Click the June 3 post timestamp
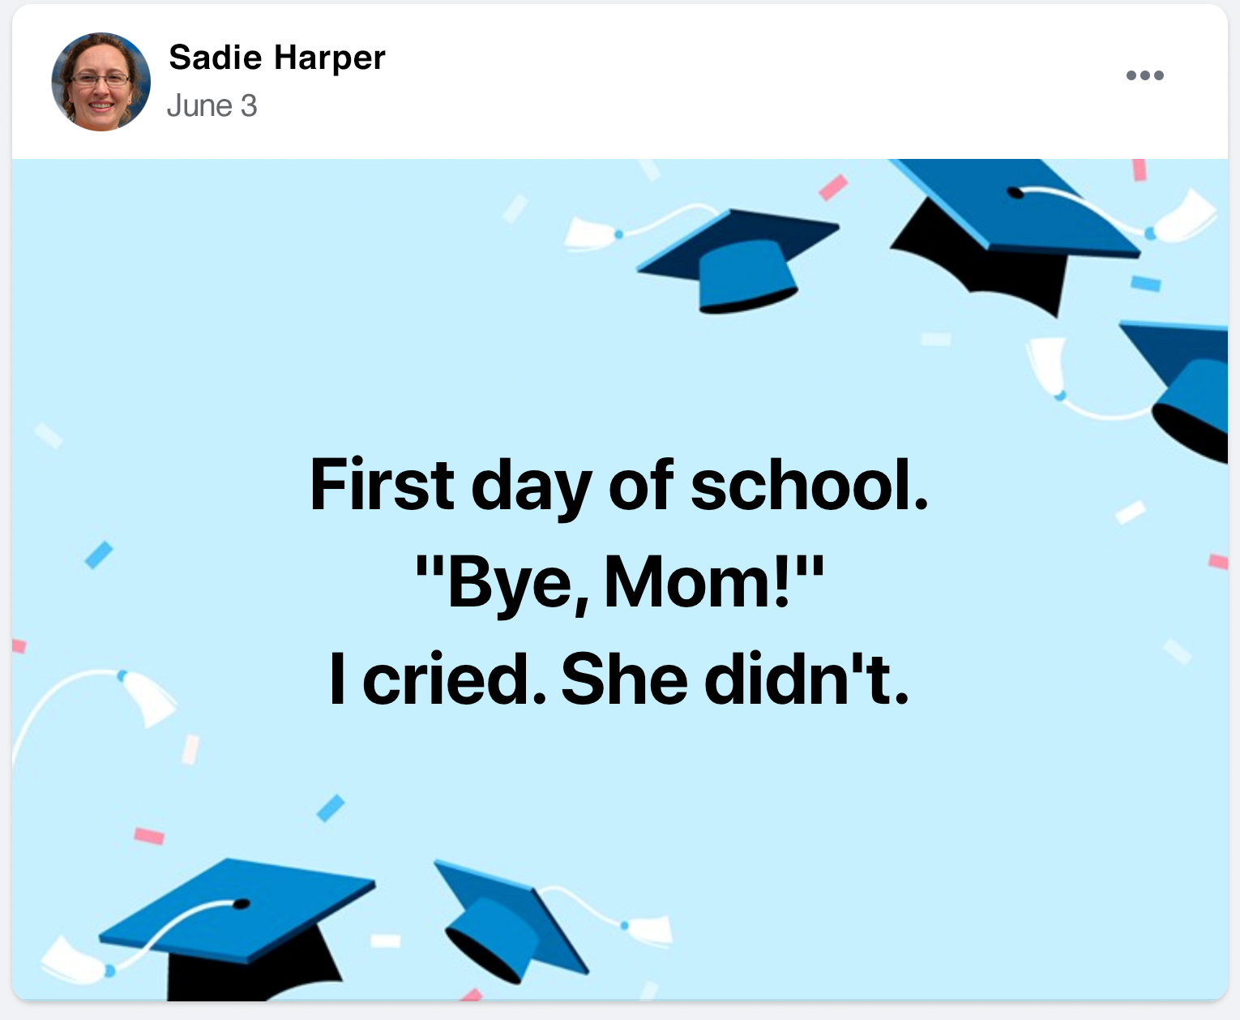This screenshot has height=1020, width=1240. tap(212, 106)
